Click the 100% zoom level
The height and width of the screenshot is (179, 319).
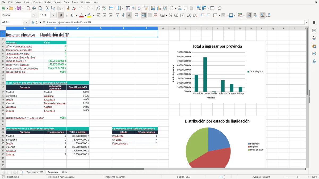coord(314,177)
